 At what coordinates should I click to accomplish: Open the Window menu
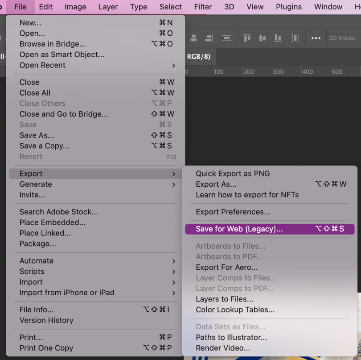(328, 7)
